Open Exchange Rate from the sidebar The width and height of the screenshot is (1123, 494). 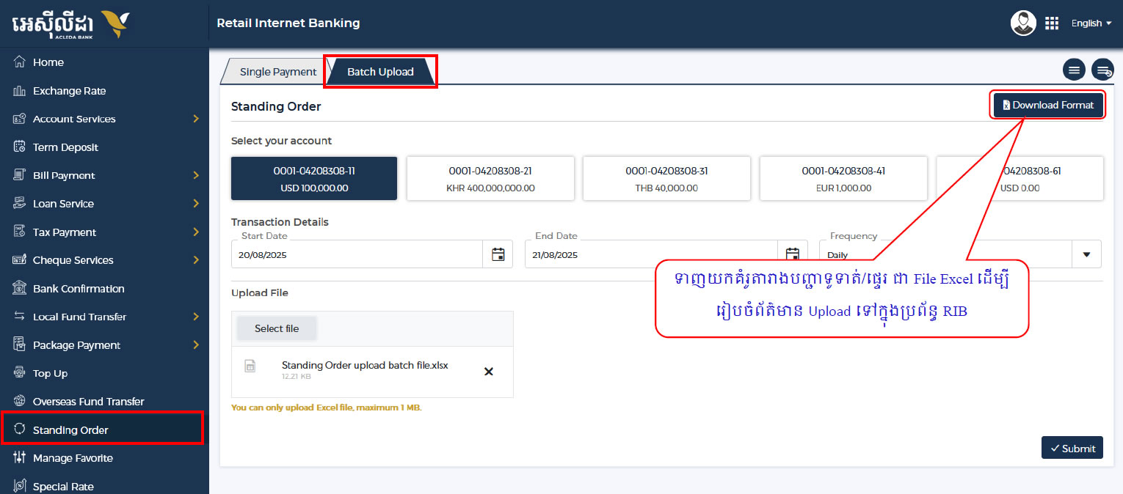click(x=69, y=91)
